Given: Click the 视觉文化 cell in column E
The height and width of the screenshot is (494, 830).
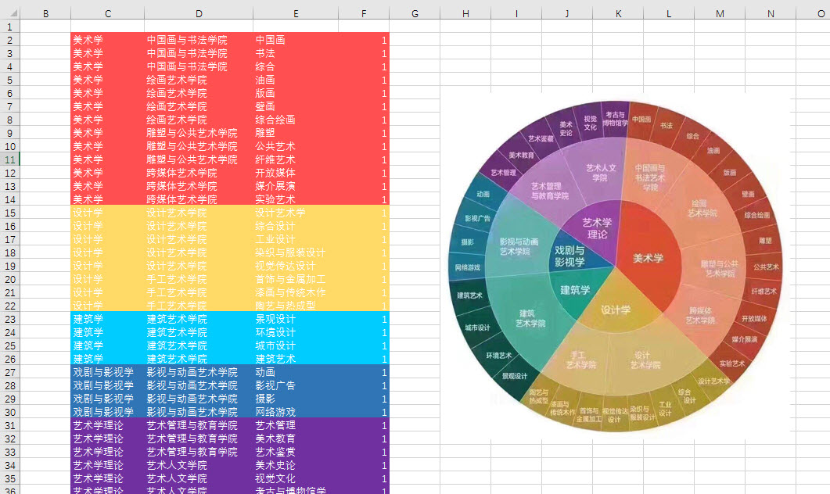Looking at the screenshot, I should pos(296,478).
